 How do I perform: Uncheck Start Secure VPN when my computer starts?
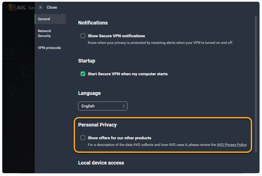click(83, 74)
